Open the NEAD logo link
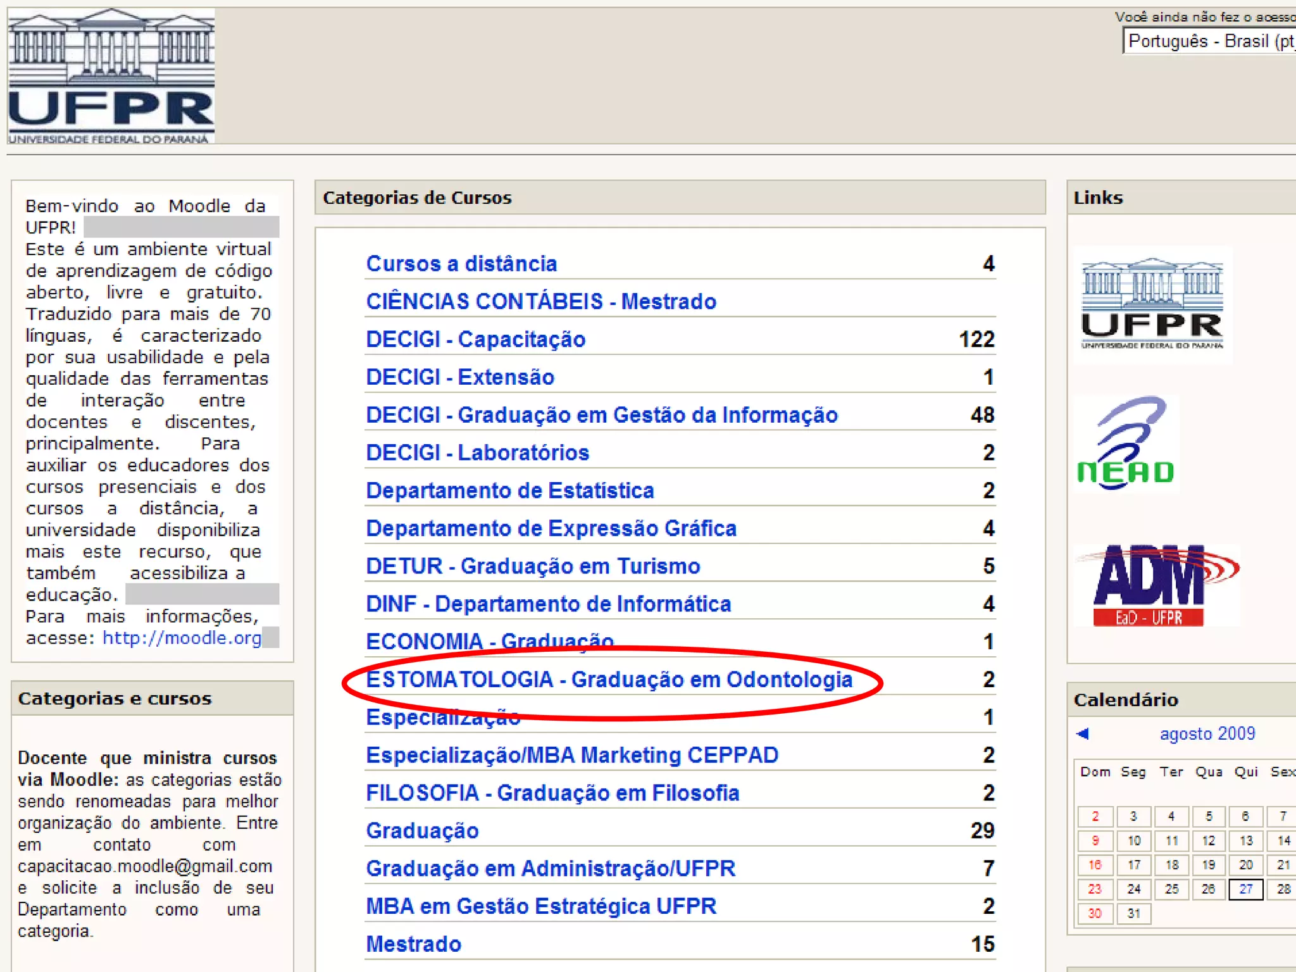1296x972 pixels. tap(1126, 444)
